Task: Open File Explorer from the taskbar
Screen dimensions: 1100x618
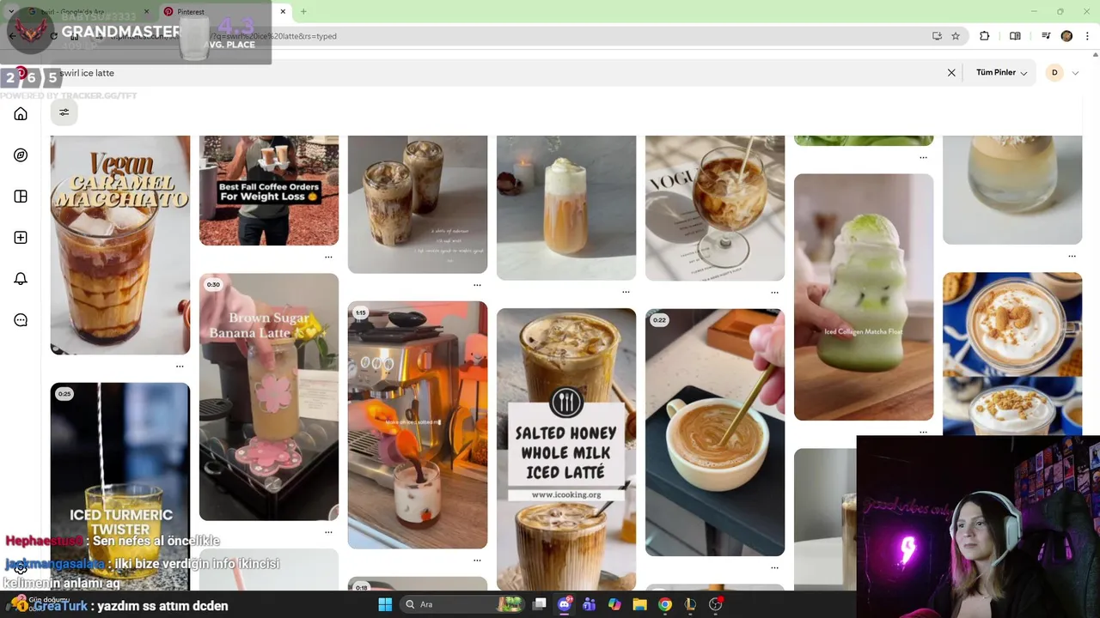Action: click(639, 604)
